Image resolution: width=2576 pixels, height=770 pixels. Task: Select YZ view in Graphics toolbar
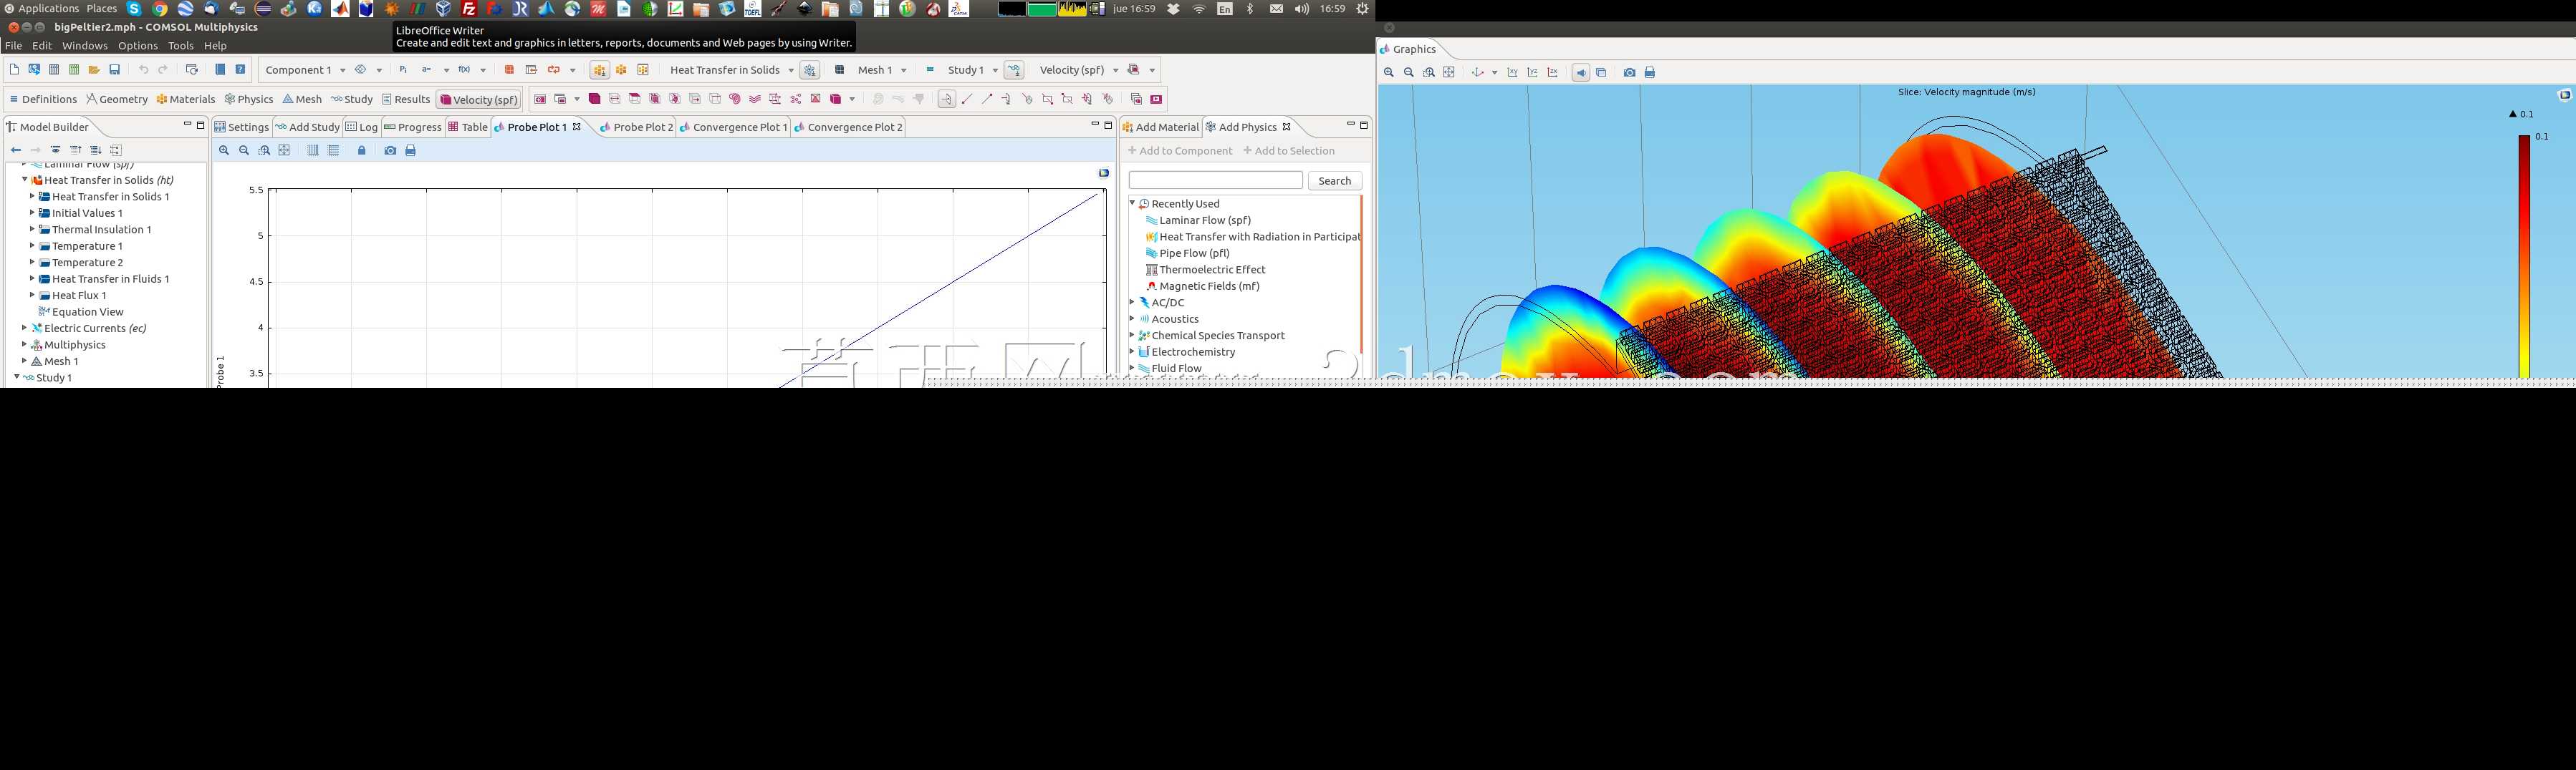[x=1532, y=73]
